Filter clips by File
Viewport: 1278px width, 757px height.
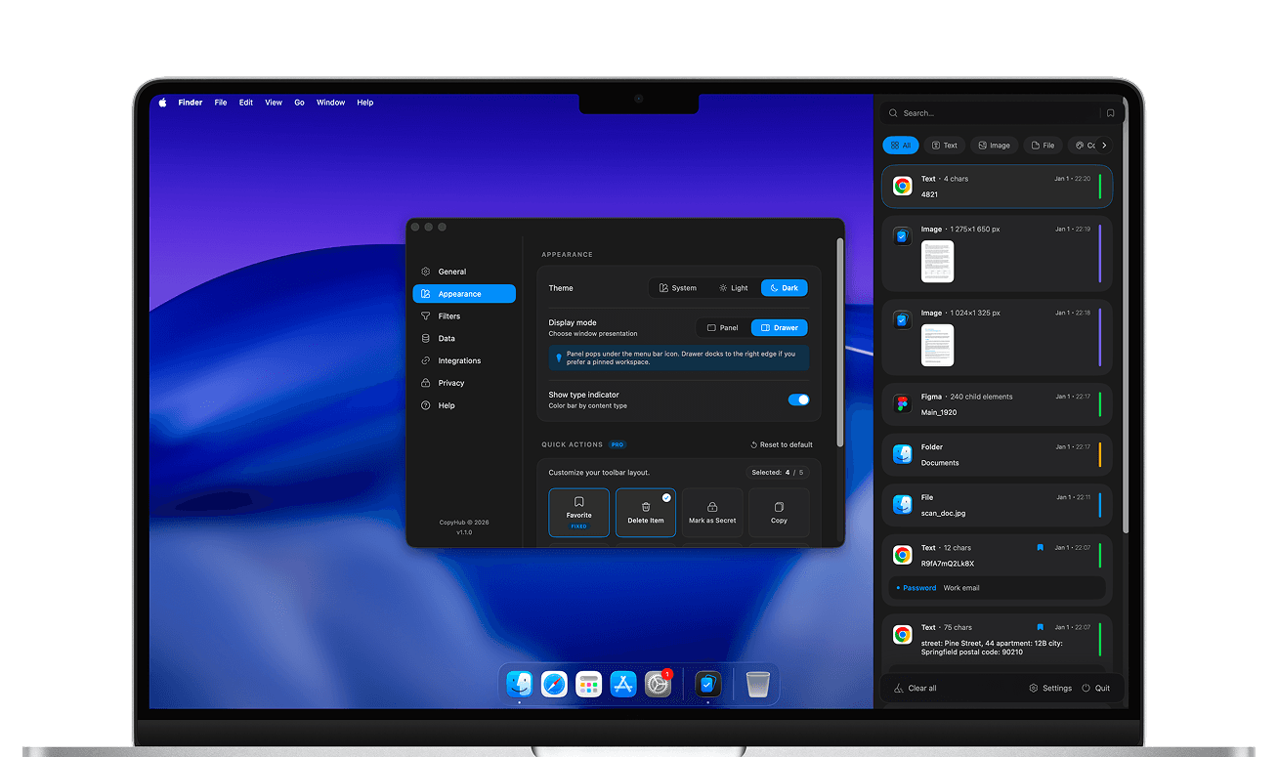(x=1044, y=146)
